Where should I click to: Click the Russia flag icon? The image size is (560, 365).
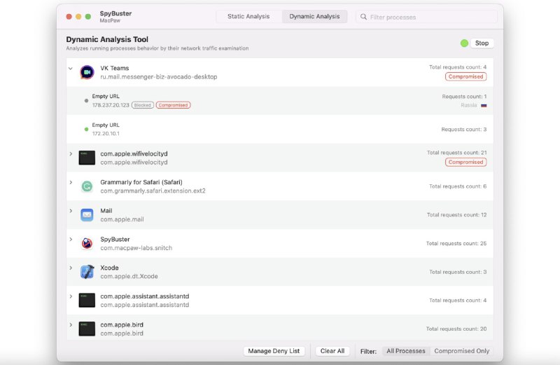coord(484,105)
